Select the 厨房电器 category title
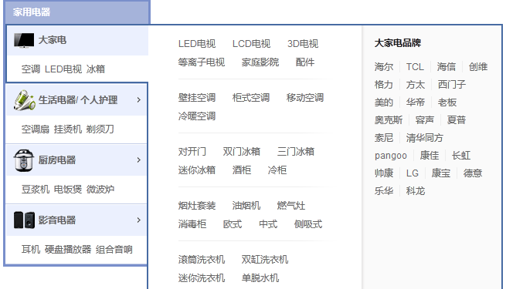Image resolution: width=506 pixels, height=289 pixels. (57, 160)
